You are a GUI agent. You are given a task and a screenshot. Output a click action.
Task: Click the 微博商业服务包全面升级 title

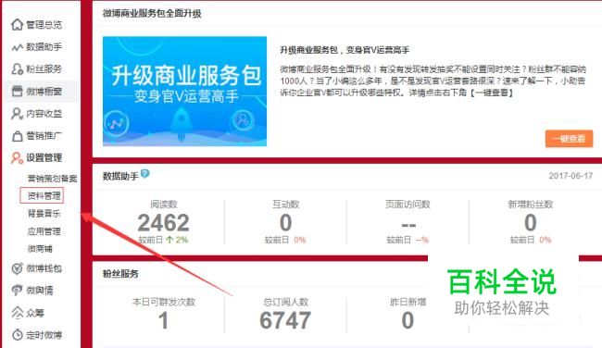(152, 14)
